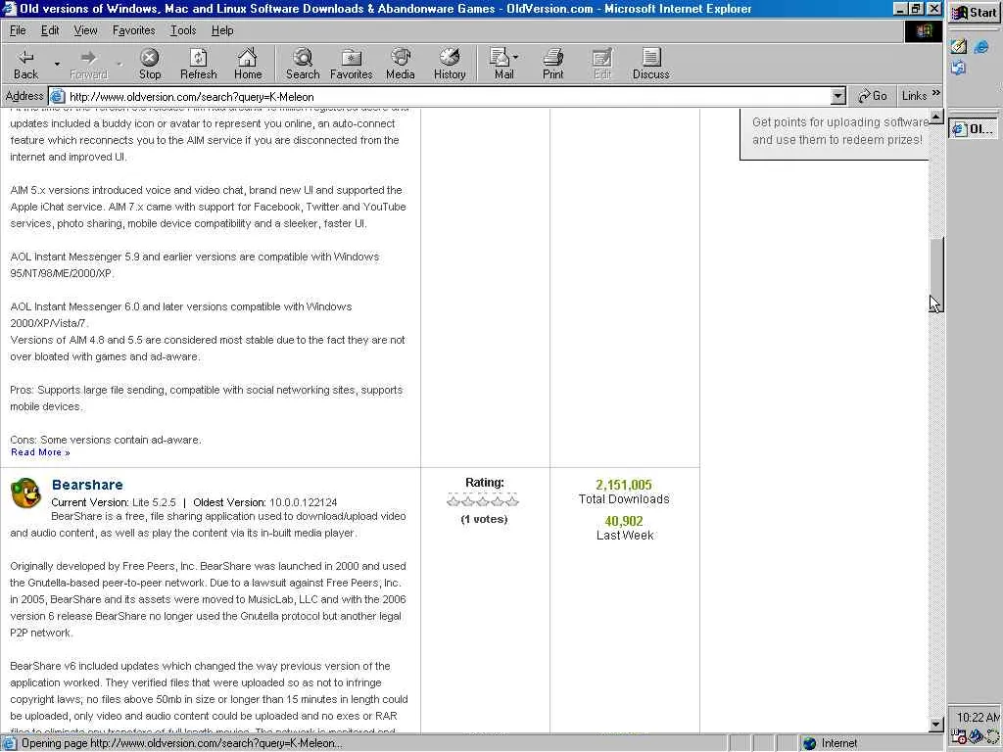Click the IE page icon in title bar
The image size is (1003, 752).
pyautogui.click(x=9, y=8)
